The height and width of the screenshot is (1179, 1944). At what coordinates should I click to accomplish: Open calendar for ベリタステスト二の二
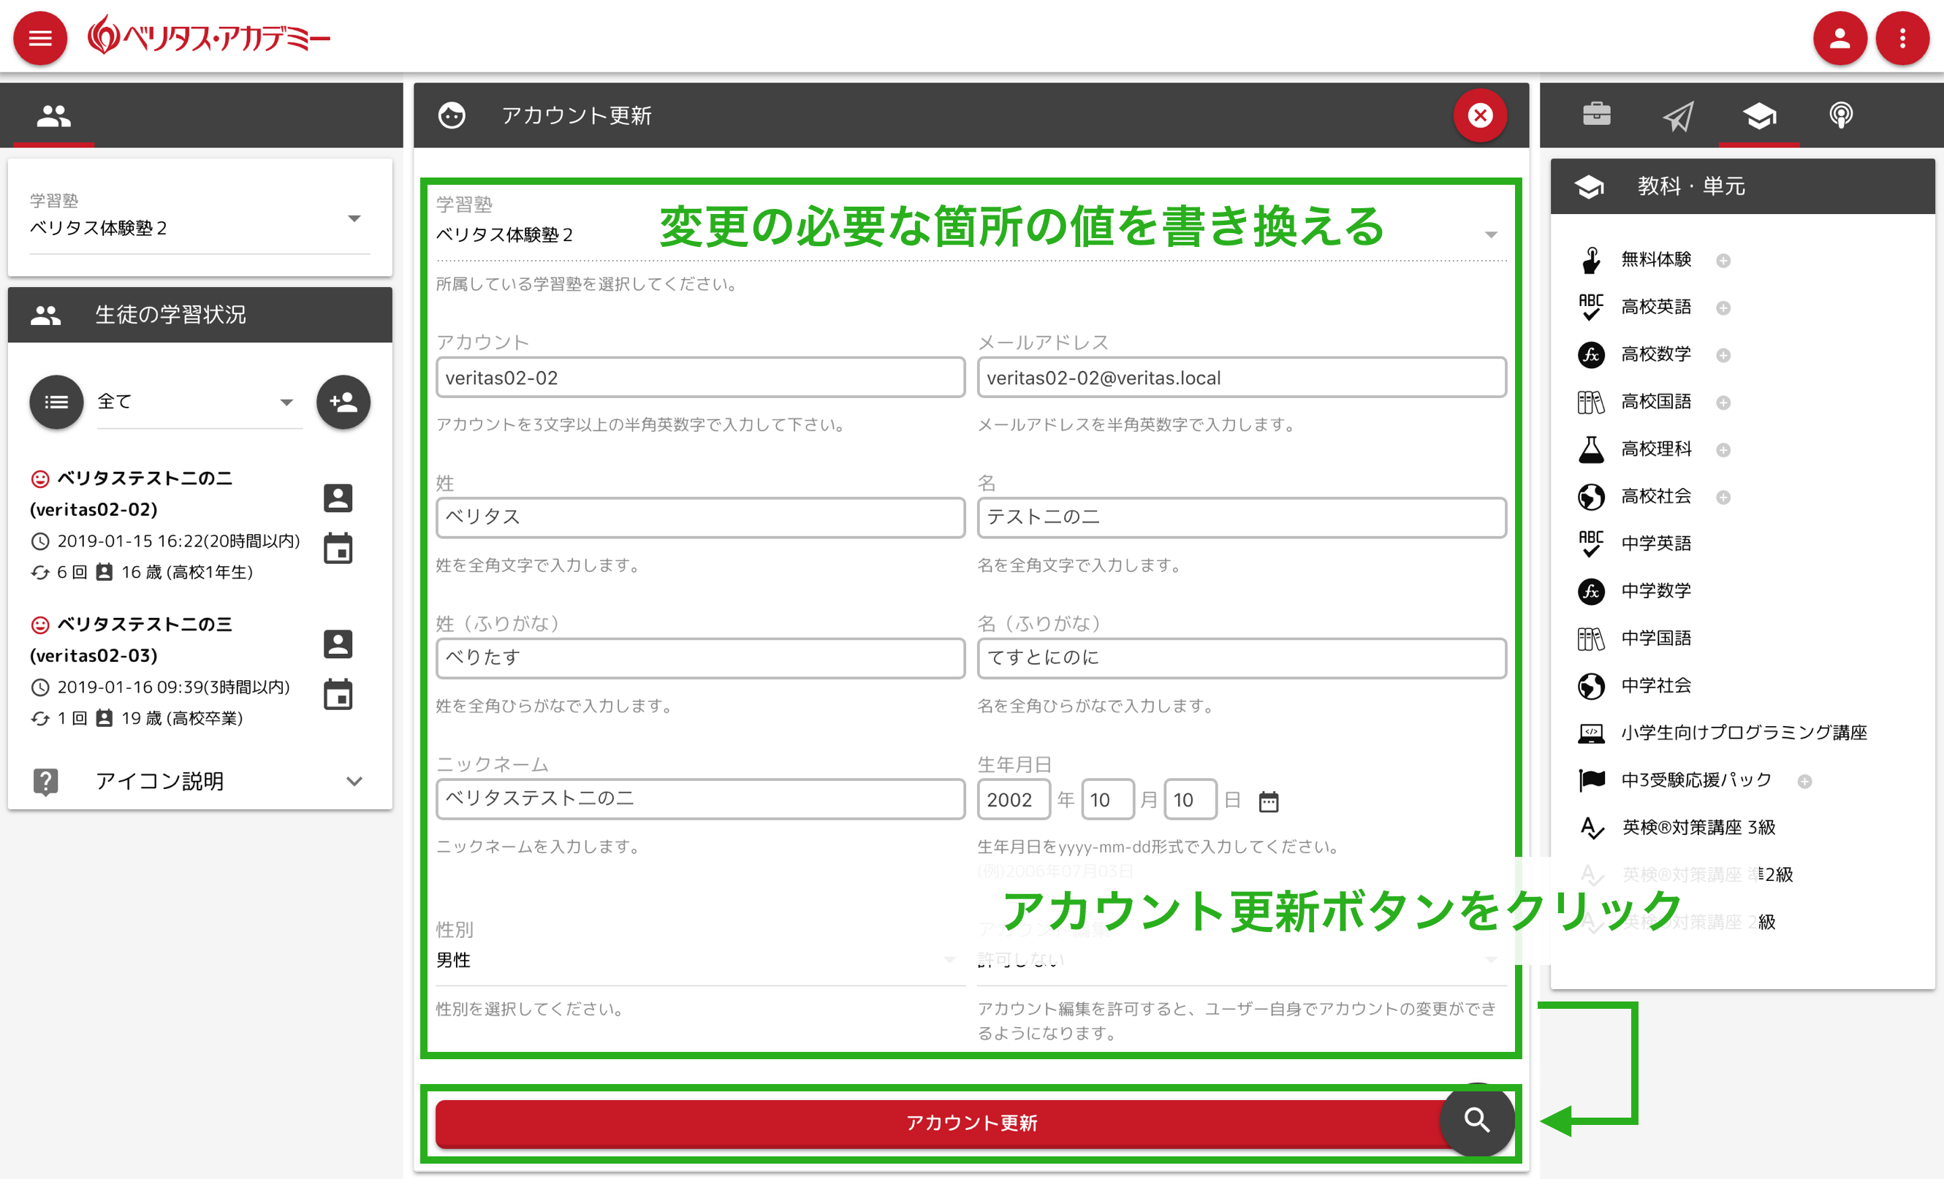(x=338, y=548)
